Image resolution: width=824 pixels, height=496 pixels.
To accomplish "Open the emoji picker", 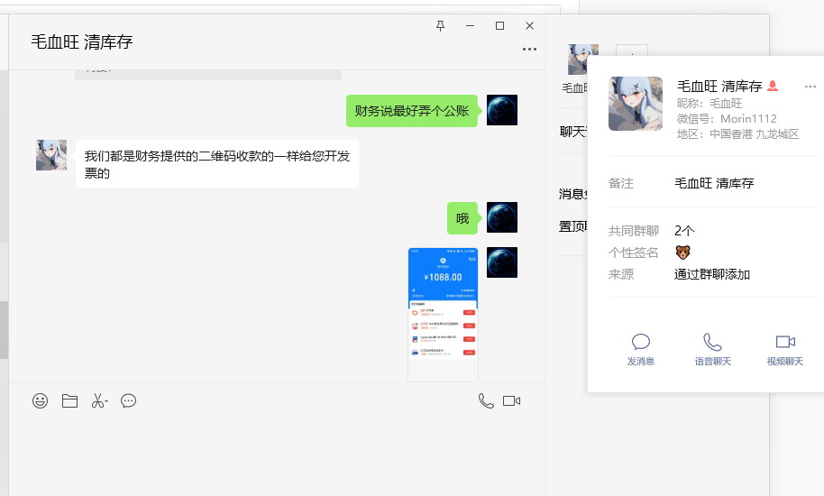I will point(40,401).
